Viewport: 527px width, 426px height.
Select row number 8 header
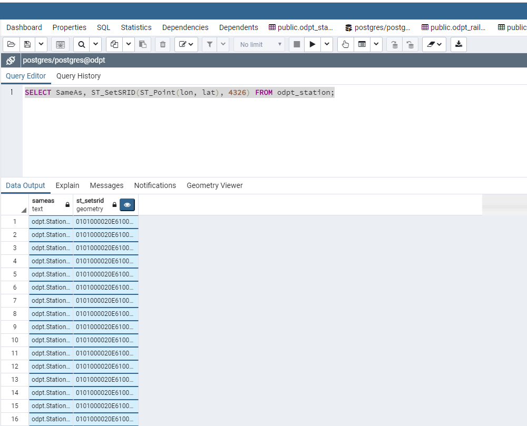pyautogui.click(x=15, y=314)
